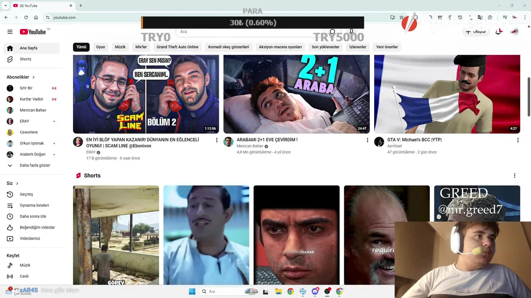This screenshot has width=531, height=298.
Task: Switch to OBS Studio in taskbar
Action: click(327, 291)
